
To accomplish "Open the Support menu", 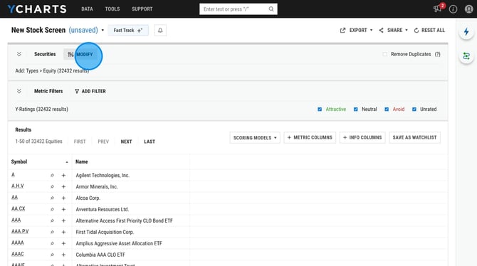I will pos(142,9).
